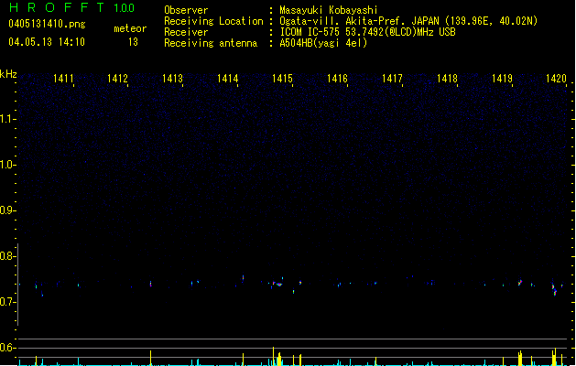Click the kHz axis unit label
This screenshot has width=576, height=366.
[8, 74]
